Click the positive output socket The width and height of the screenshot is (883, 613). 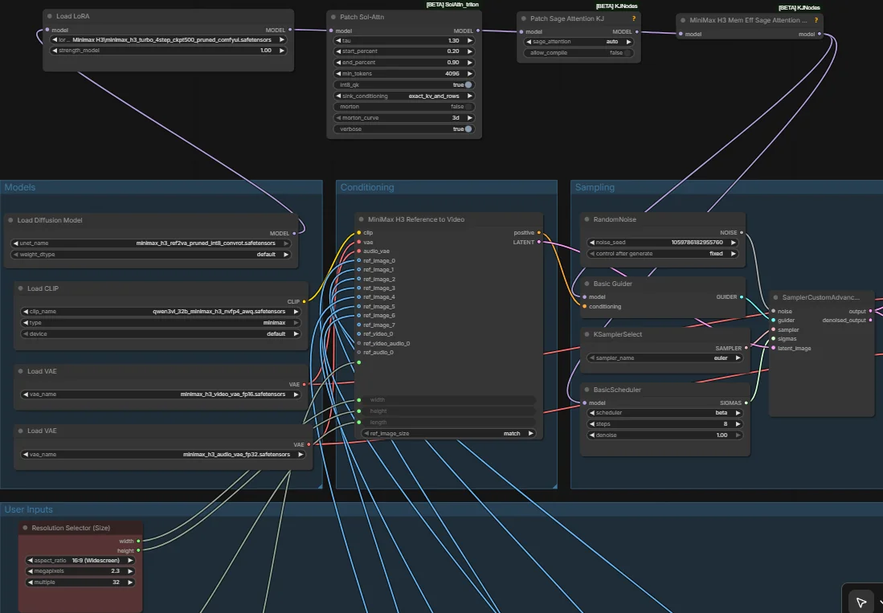[x=539, y=232]
